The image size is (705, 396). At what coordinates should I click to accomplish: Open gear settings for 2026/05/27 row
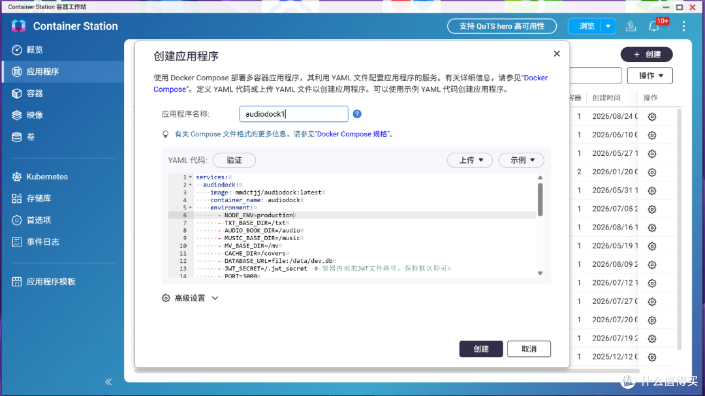coord(652,154)
